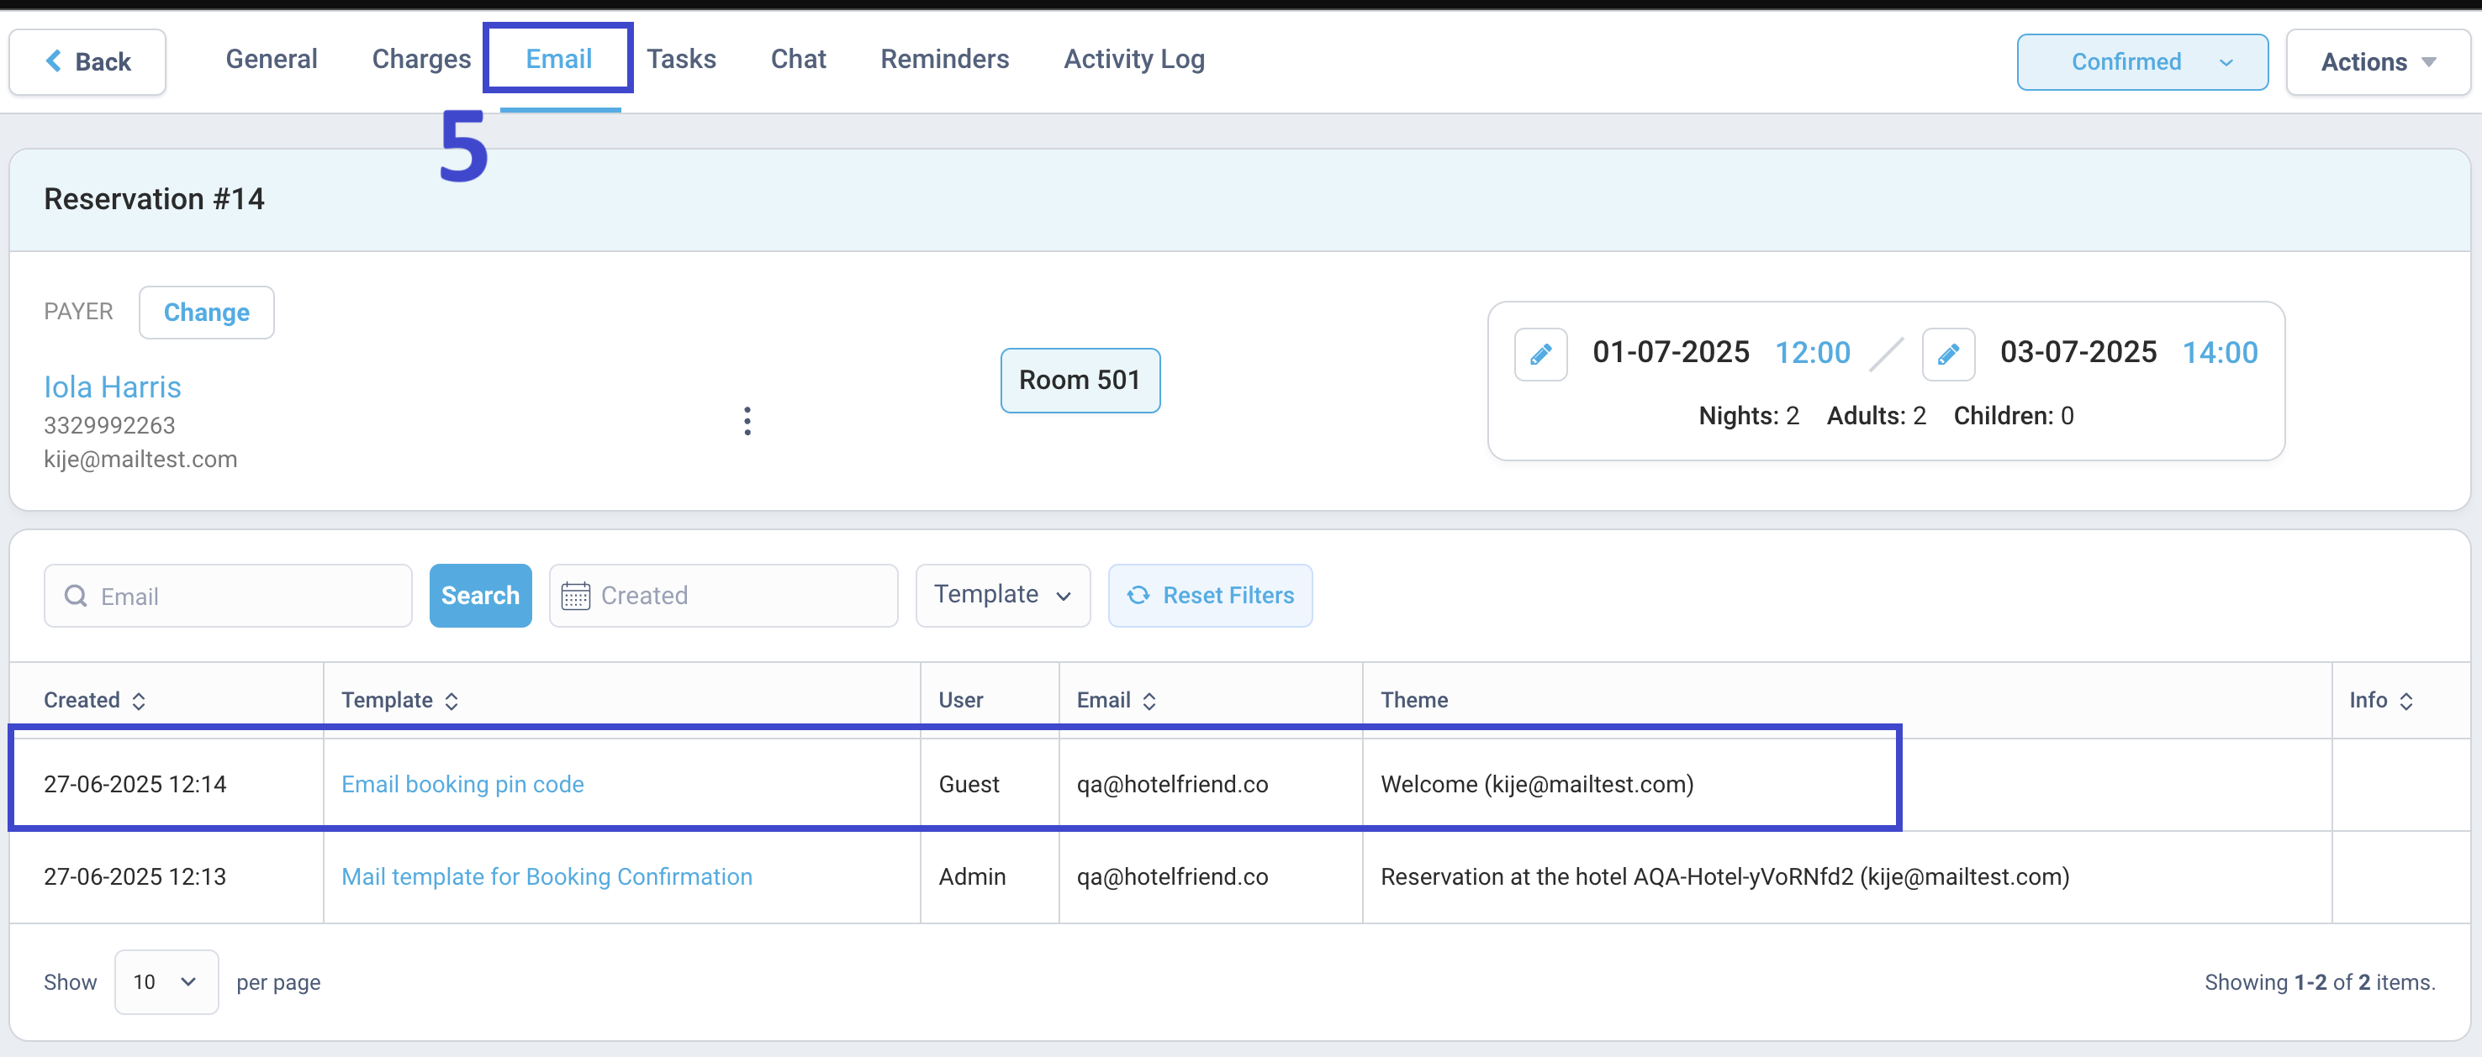Click qa@hotelfriend.co in the Admin row

pyautogui.click(x=1171, y=876)
